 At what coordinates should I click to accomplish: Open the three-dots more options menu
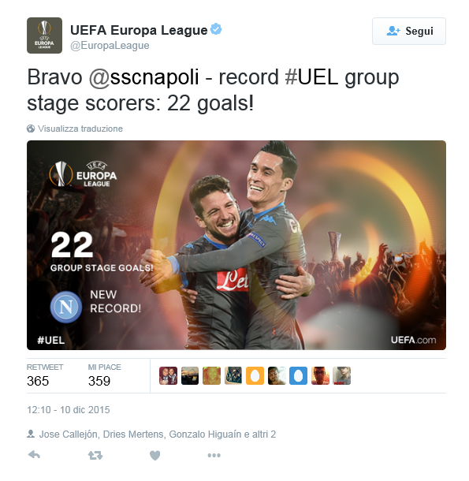point(214,456)
